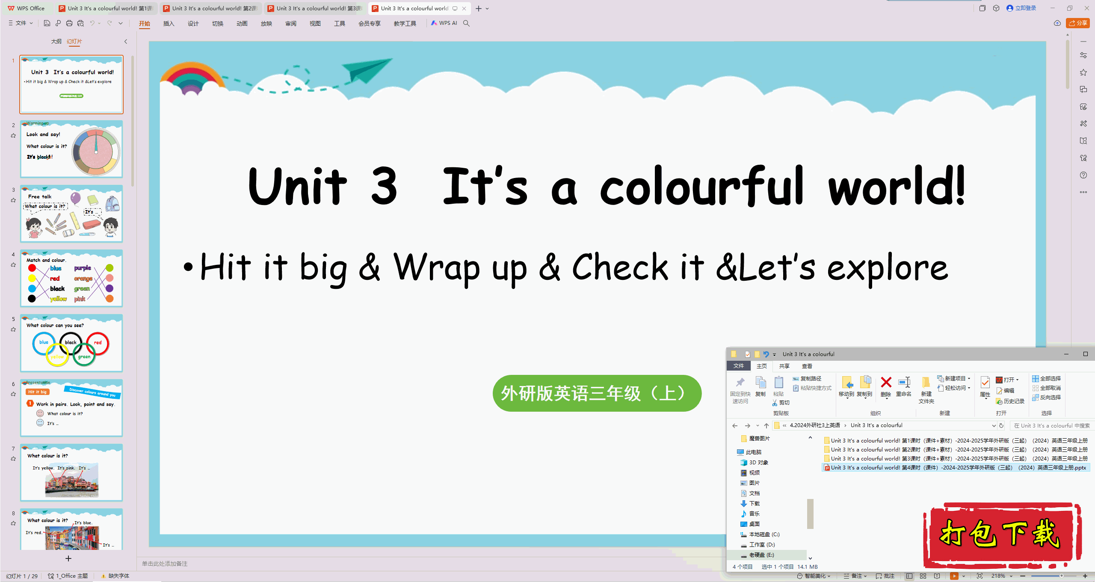This screenshot has height=582, width=1095.
Task: Open 智能美化 dropdown in status bar
Action: [x=814, y=576]
